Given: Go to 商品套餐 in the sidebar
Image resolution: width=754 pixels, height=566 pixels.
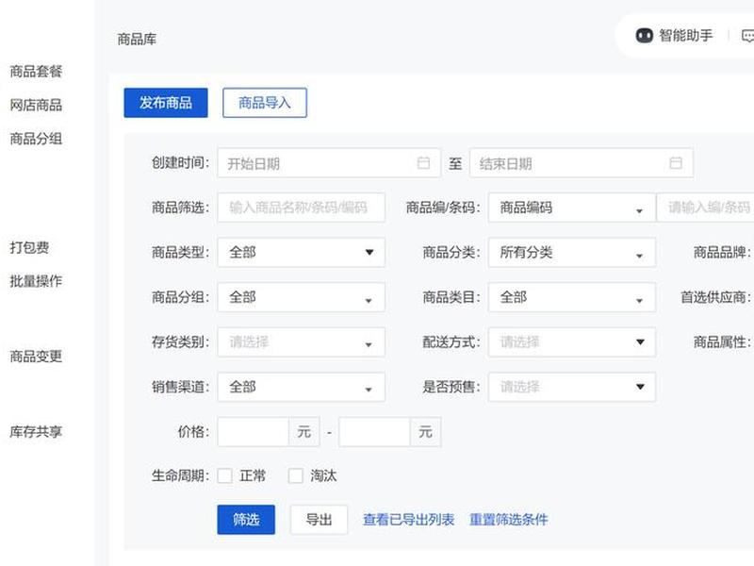Looking at the screenshot, I should tap(36, 72).
